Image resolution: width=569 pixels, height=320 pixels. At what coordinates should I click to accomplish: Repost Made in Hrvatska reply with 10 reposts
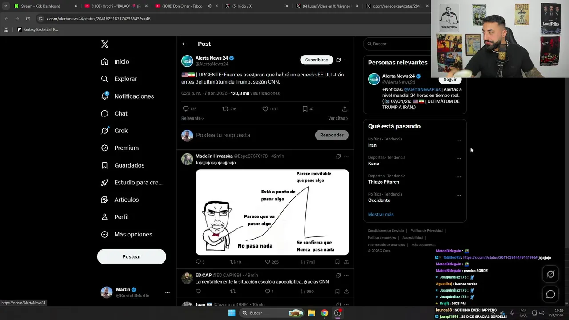[x=233, y=262]
